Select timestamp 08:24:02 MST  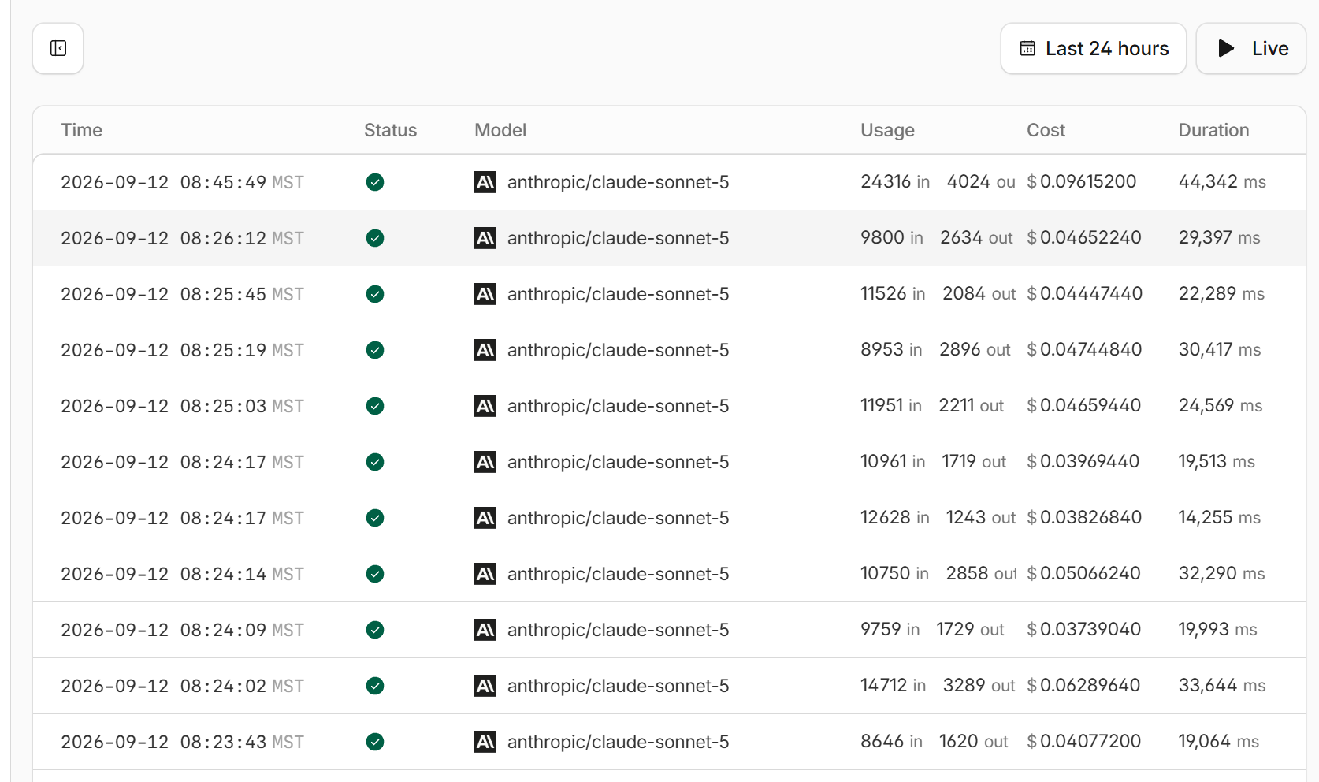tap(183, 686)
